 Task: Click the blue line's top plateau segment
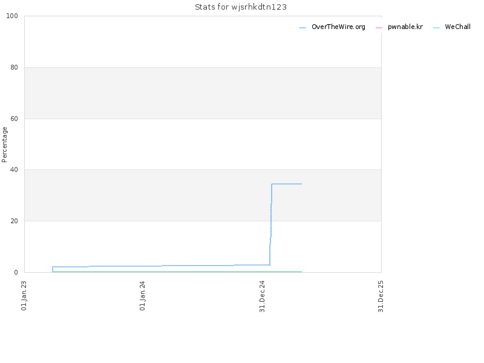point(286,184)
